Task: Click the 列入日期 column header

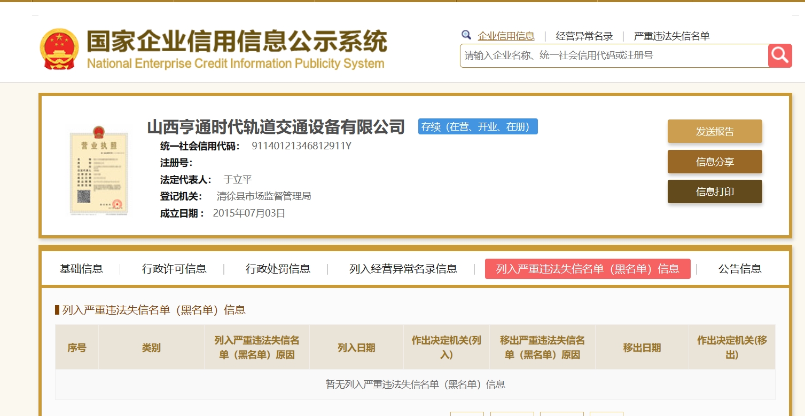Action: point(356,348)
